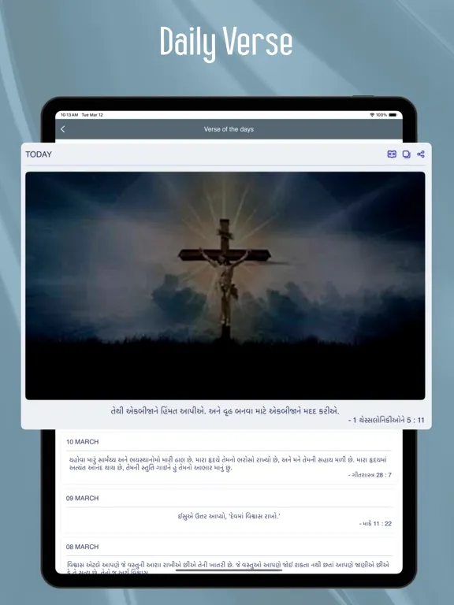Tap the battery icon in status bar
Screen dimensions: 454x605
pyautogui.click(x=393, y=115)
